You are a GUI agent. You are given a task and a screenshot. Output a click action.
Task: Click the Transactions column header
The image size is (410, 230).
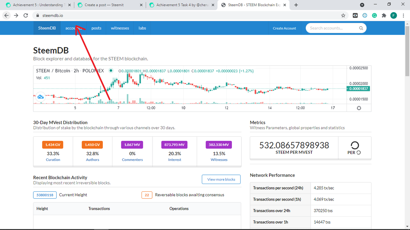(99, 209)
